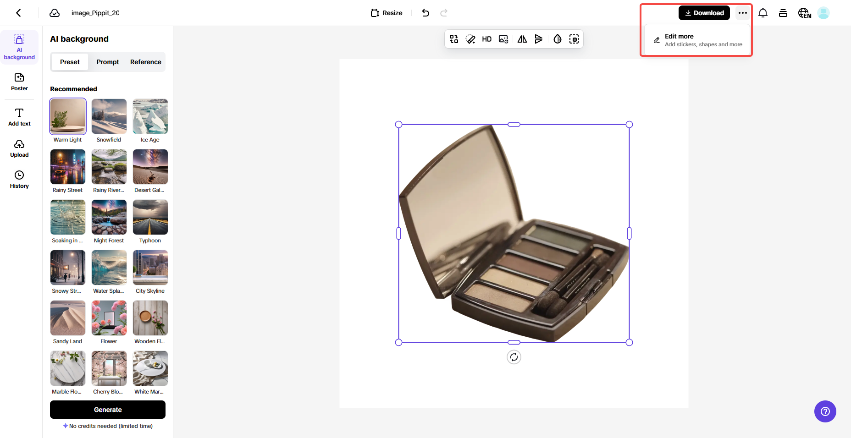The height and width of the screenshot is (438, 851).
Task: Open the help question mark button
Action: coord(825,411)
